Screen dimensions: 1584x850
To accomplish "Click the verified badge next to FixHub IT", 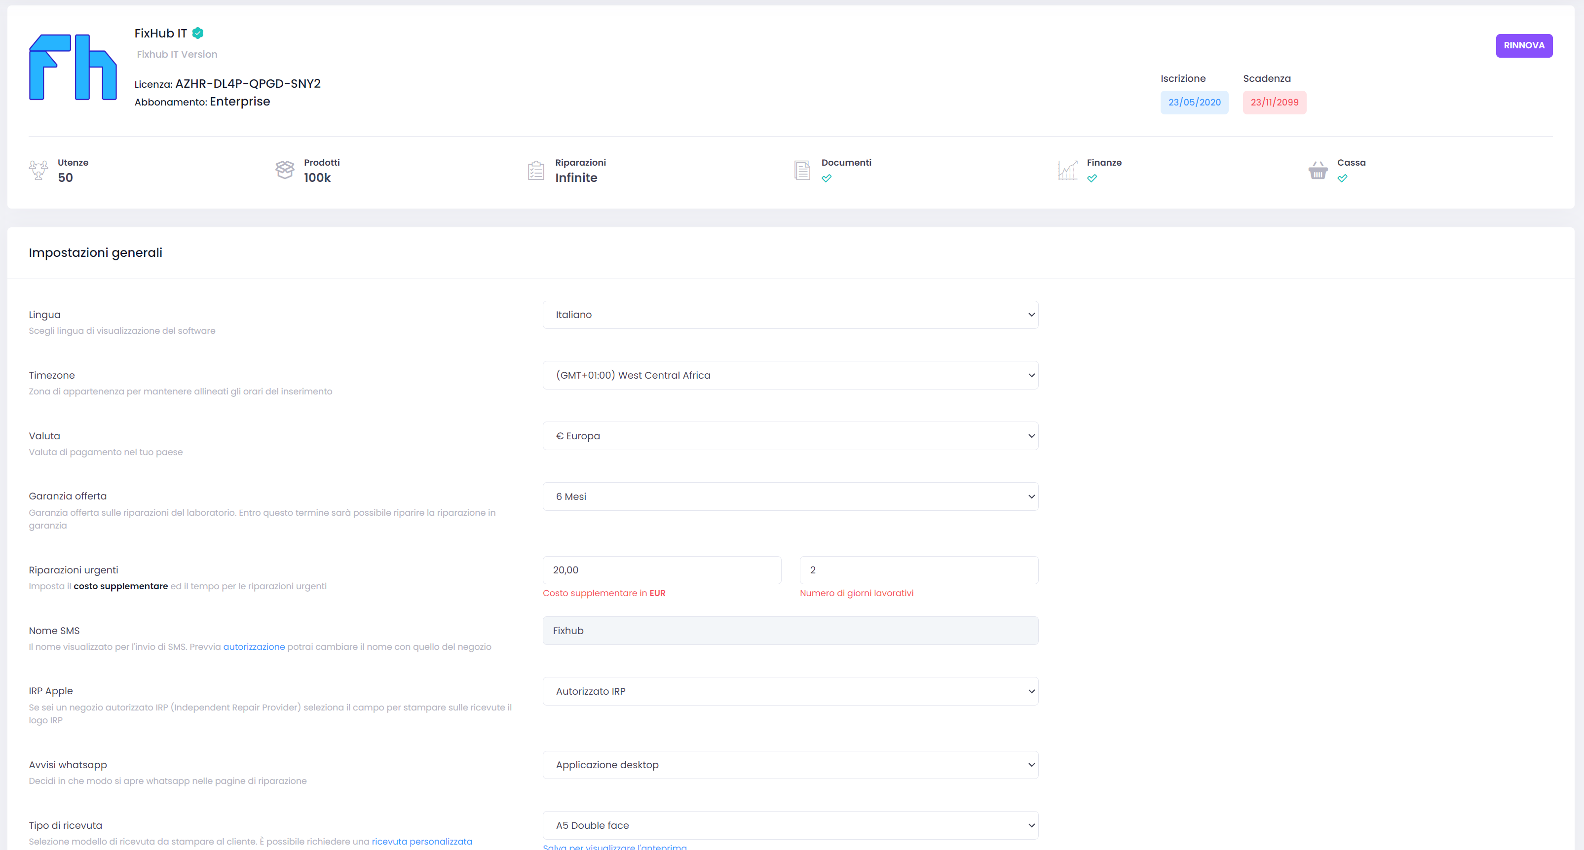I will click(x=198, y=33).
